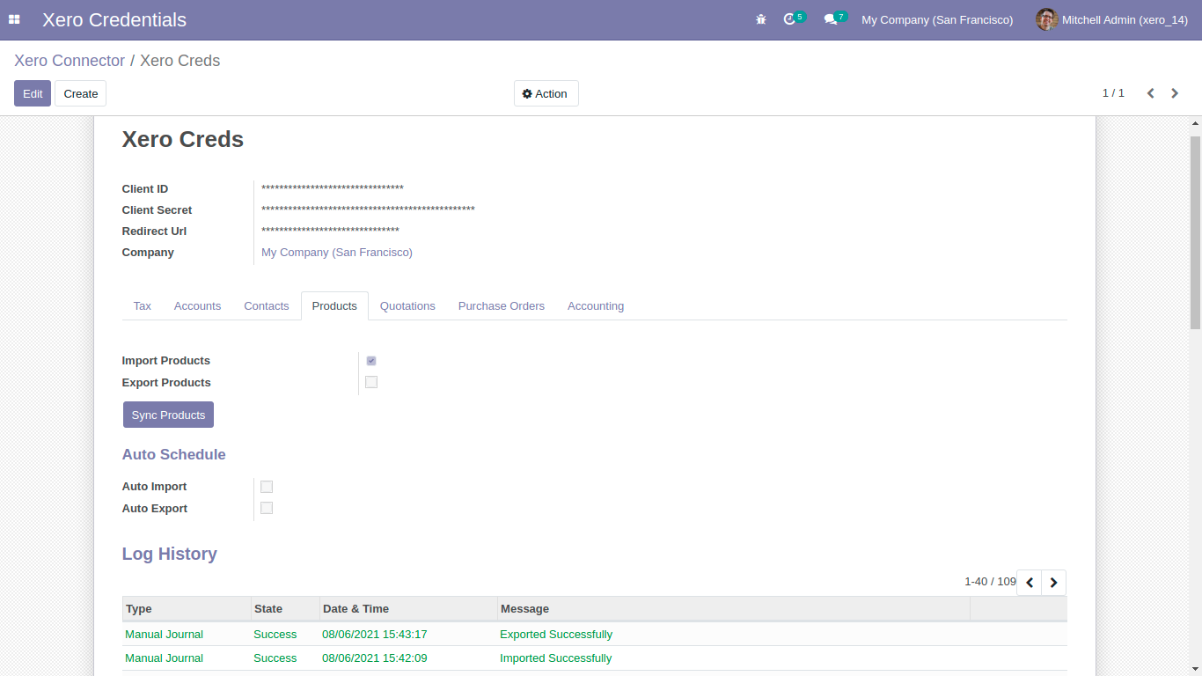Sort log by Message column header
1202x676 pixels.
[x=733, y=608]
